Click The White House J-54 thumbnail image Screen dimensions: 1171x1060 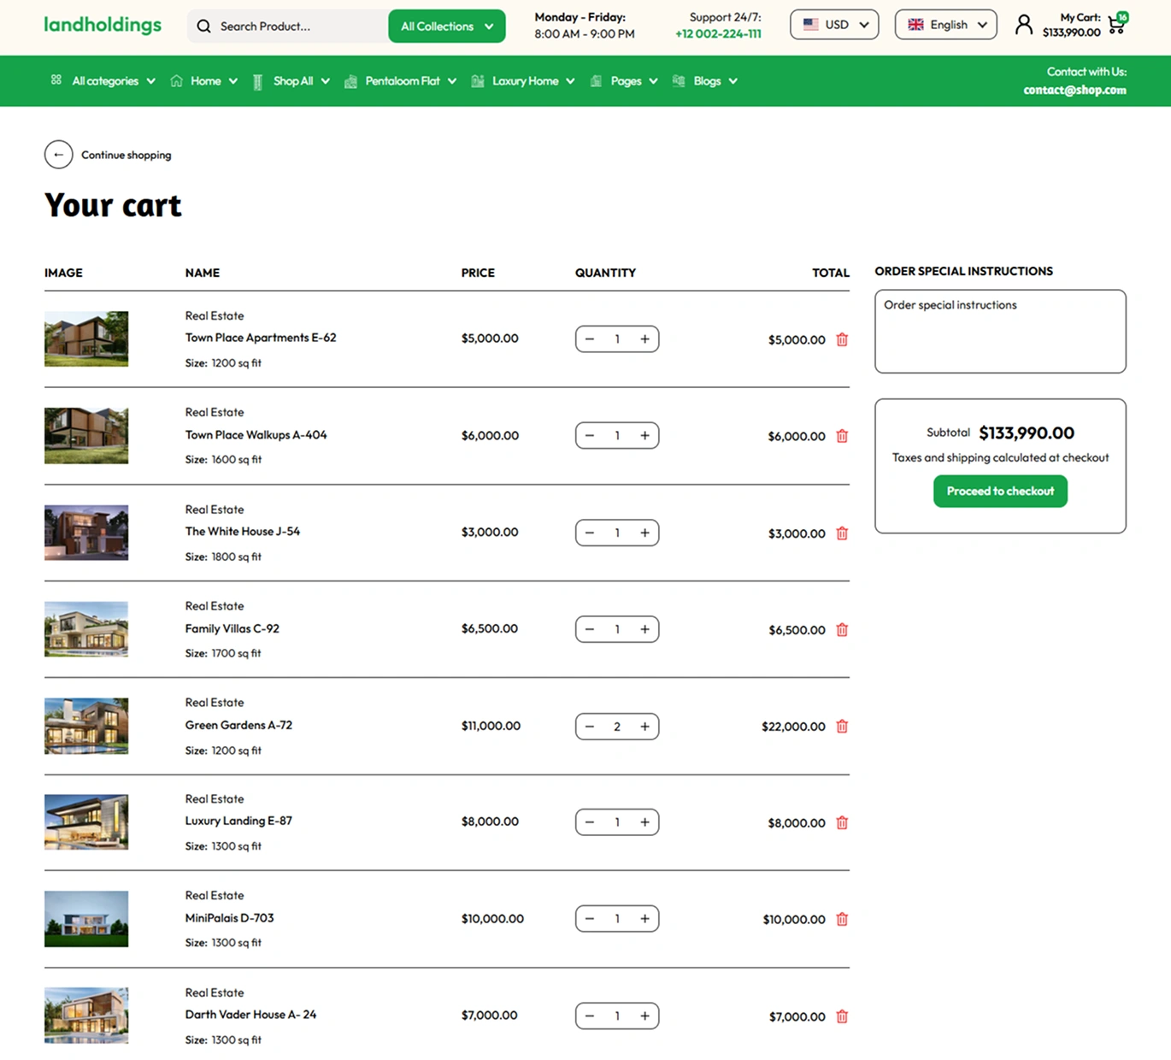pyautogui.click(x=86, y=533)
